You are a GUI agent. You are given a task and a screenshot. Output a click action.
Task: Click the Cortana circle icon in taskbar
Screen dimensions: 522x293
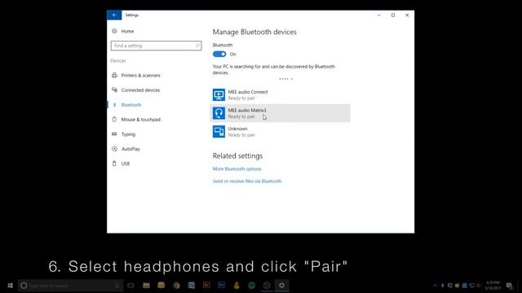(x=24, y=286)
